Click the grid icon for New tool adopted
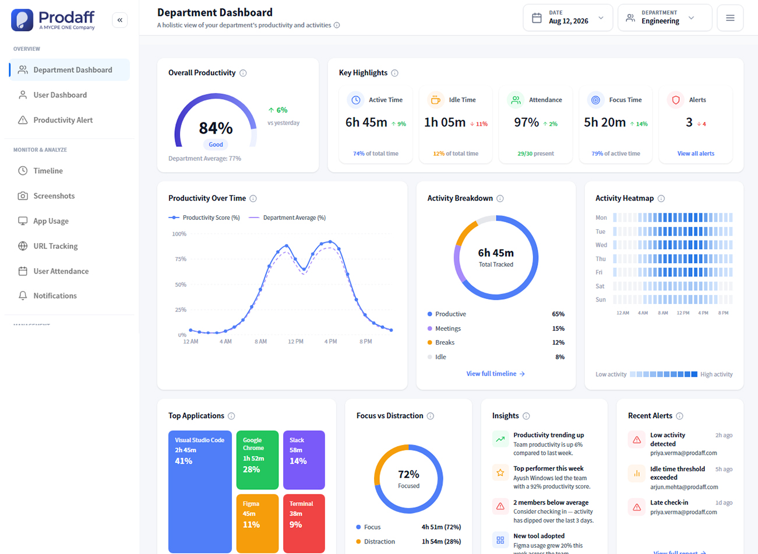Image resolution: width=758 pixels, height=554 pixels. tap(500, 541)
